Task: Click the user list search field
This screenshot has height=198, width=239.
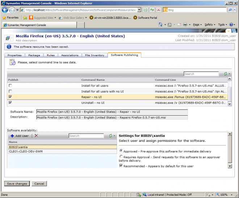Action: tap(86, 136)
